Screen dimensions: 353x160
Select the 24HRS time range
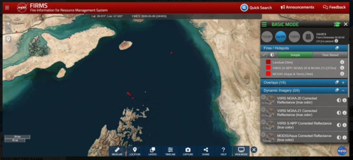click(x=281, y=37)
